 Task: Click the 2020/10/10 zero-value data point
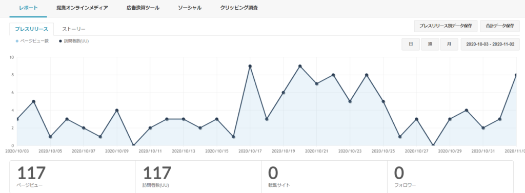[x=134, y=145]
